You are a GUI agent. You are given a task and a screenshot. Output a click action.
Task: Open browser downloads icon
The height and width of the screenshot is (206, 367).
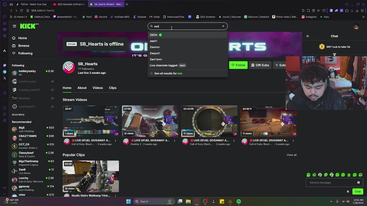[357, 11]
